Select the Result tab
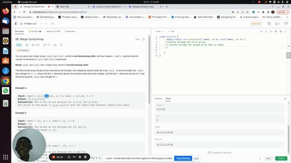The image size is (291, 163). pyautogui.click(x=168, y=99)
